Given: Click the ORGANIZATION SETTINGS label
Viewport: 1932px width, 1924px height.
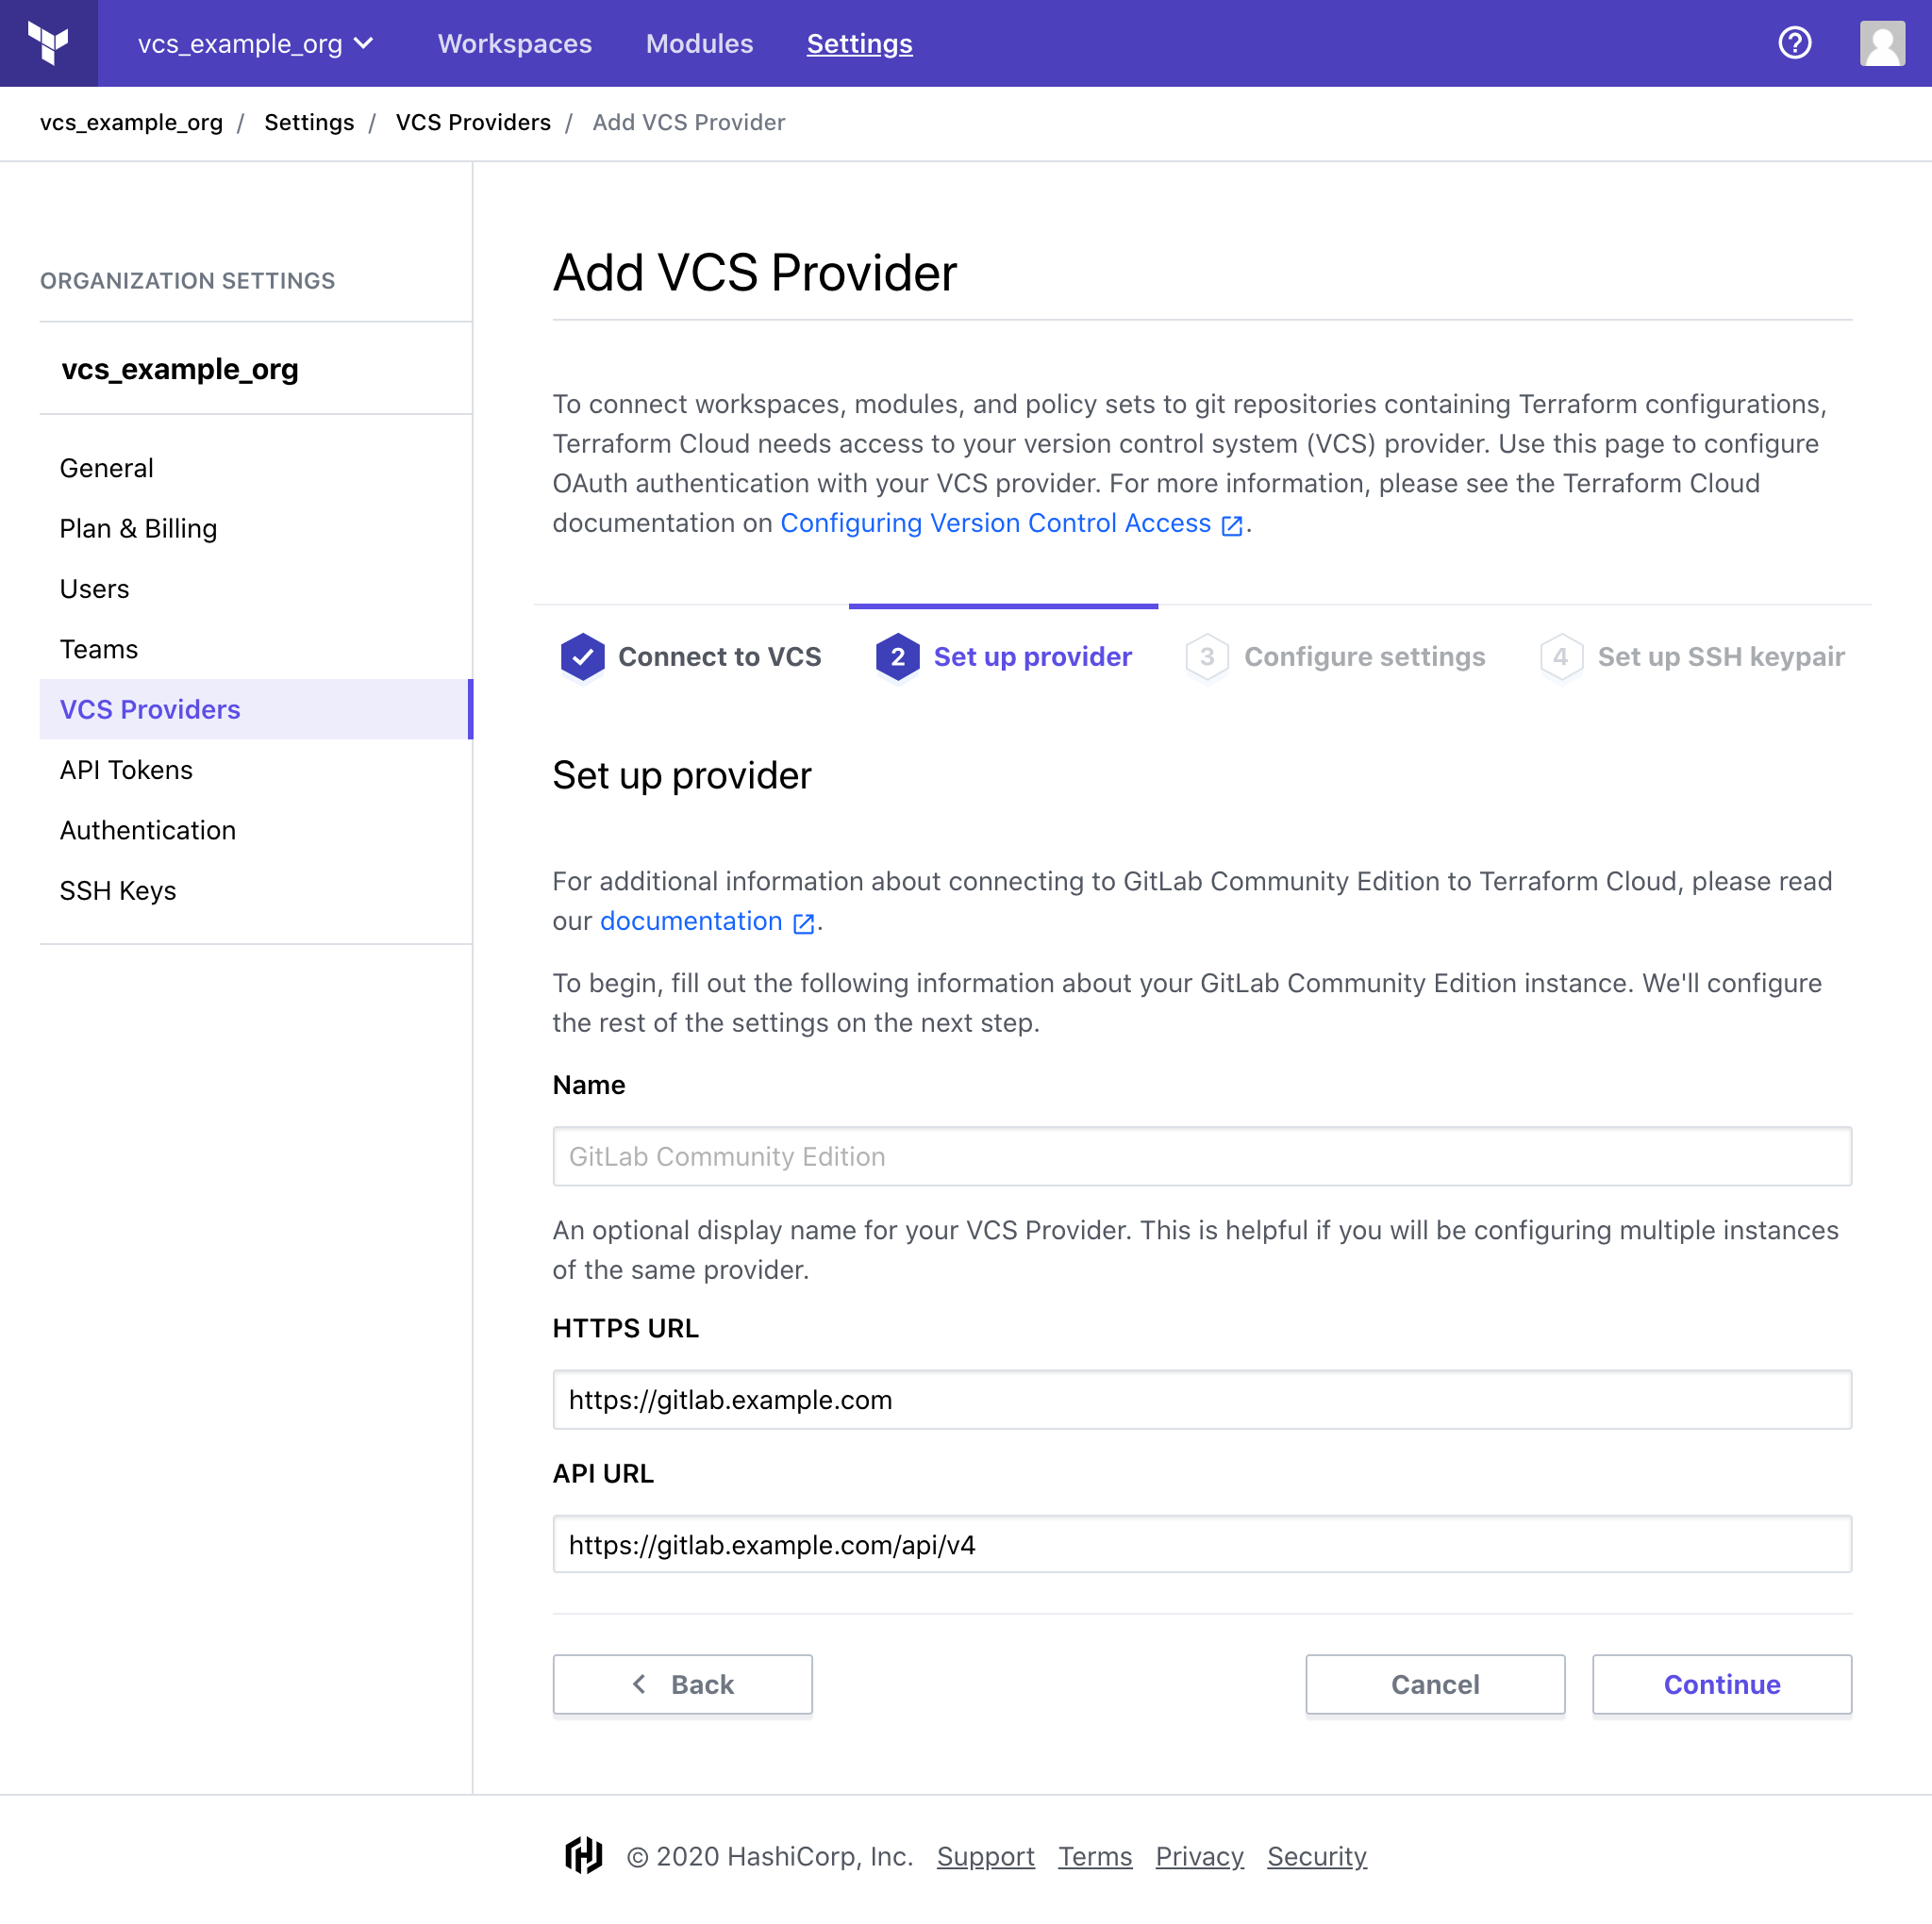Looking at the screenshot, I should (x=187, y=280).
